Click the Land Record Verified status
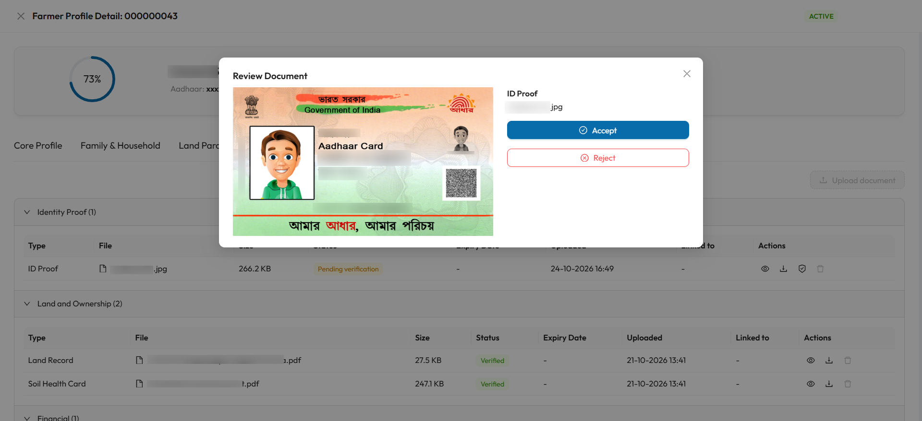 pyautogui.click(x=492, y=361)
